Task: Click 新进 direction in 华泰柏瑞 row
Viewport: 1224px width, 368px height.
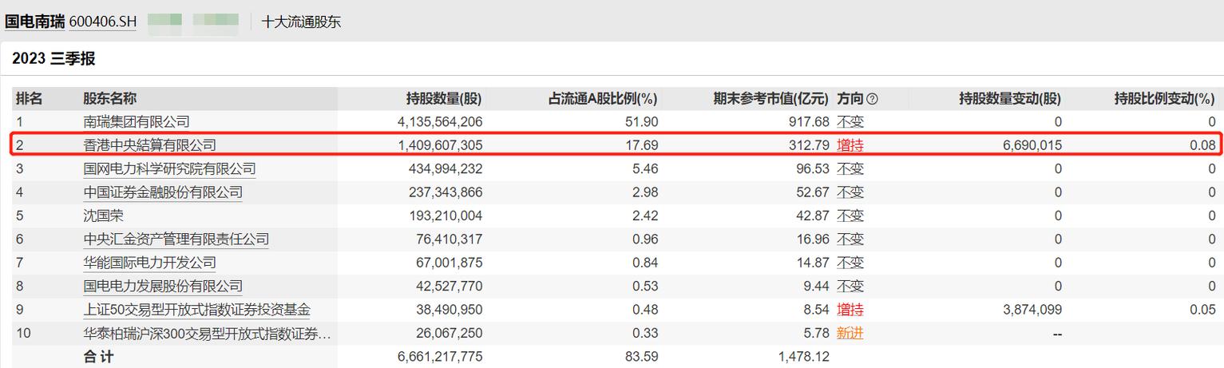Action: [x=850, y=333]
